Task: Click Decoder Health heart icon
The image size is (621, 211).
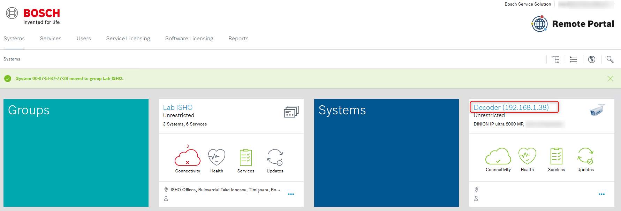Action: [x=527, y=156]
